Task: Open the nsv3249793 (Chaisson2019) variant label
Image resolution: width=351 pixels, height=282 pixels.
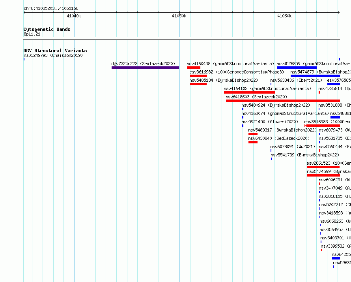Action: (x=53, y=55)
